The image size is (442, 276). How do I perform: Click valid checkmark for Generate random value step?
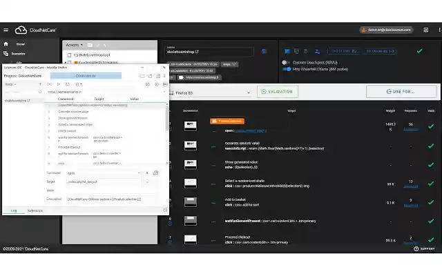431,146
